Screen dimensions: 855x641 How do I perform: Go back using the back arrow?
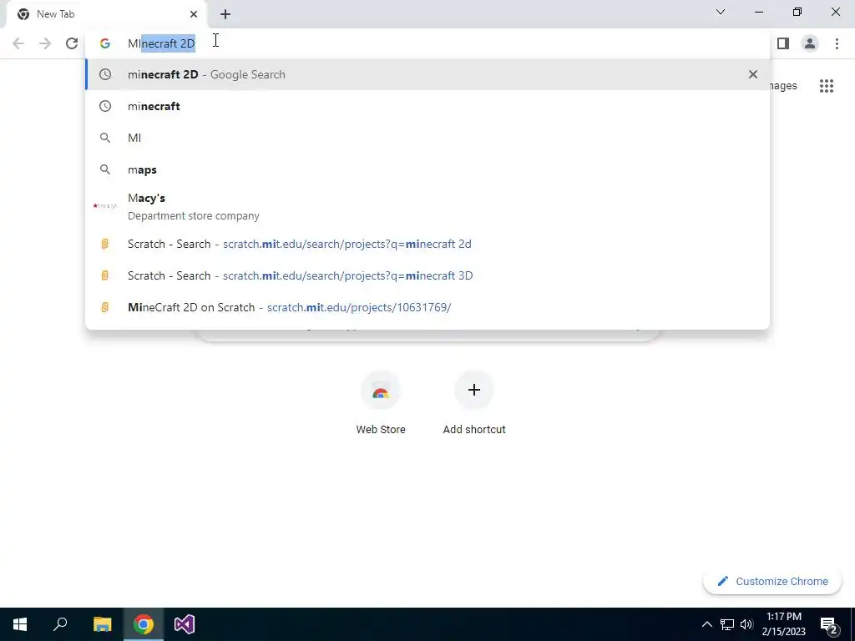18,43
